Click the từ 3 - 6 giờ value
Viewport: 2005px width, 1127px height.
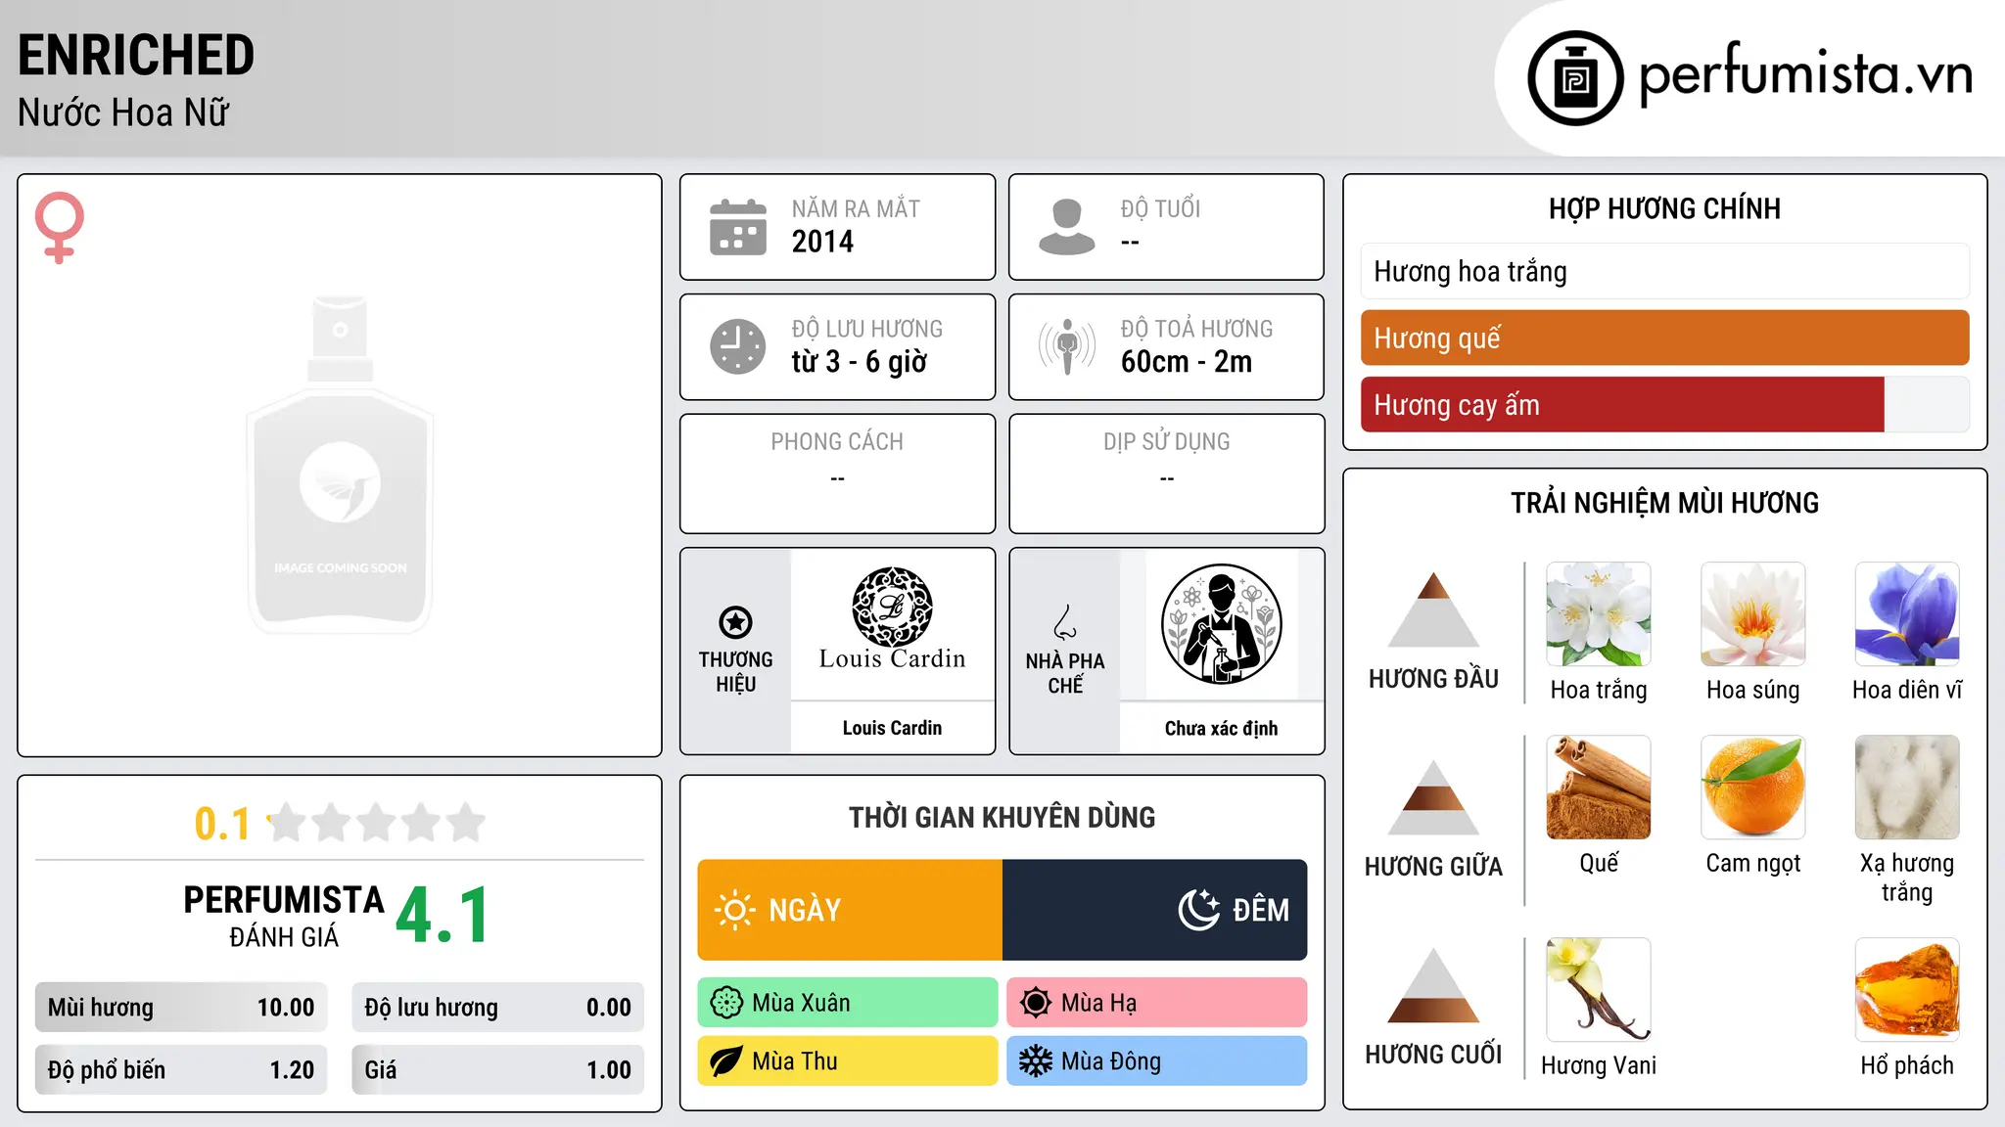click(860, 362)
